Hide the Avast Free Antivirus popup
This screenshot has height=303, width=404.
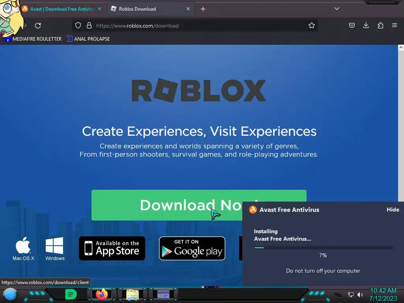pyautogui.click(x=393, y=210)
